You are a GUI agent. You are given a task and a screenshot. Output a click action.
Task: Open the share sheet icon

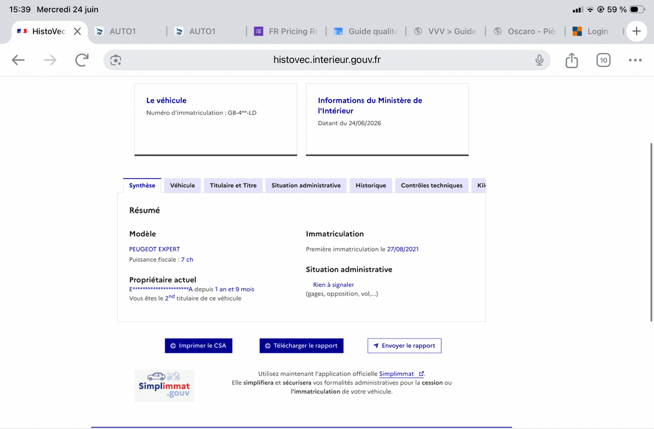tap(572, 60)
